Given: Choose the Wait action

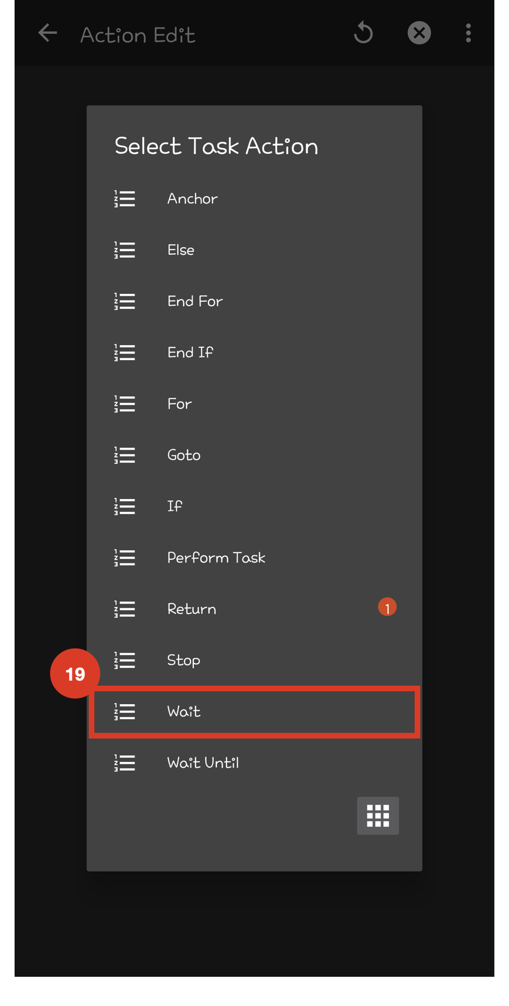Looking at the screenshot, I should (184, 712).
